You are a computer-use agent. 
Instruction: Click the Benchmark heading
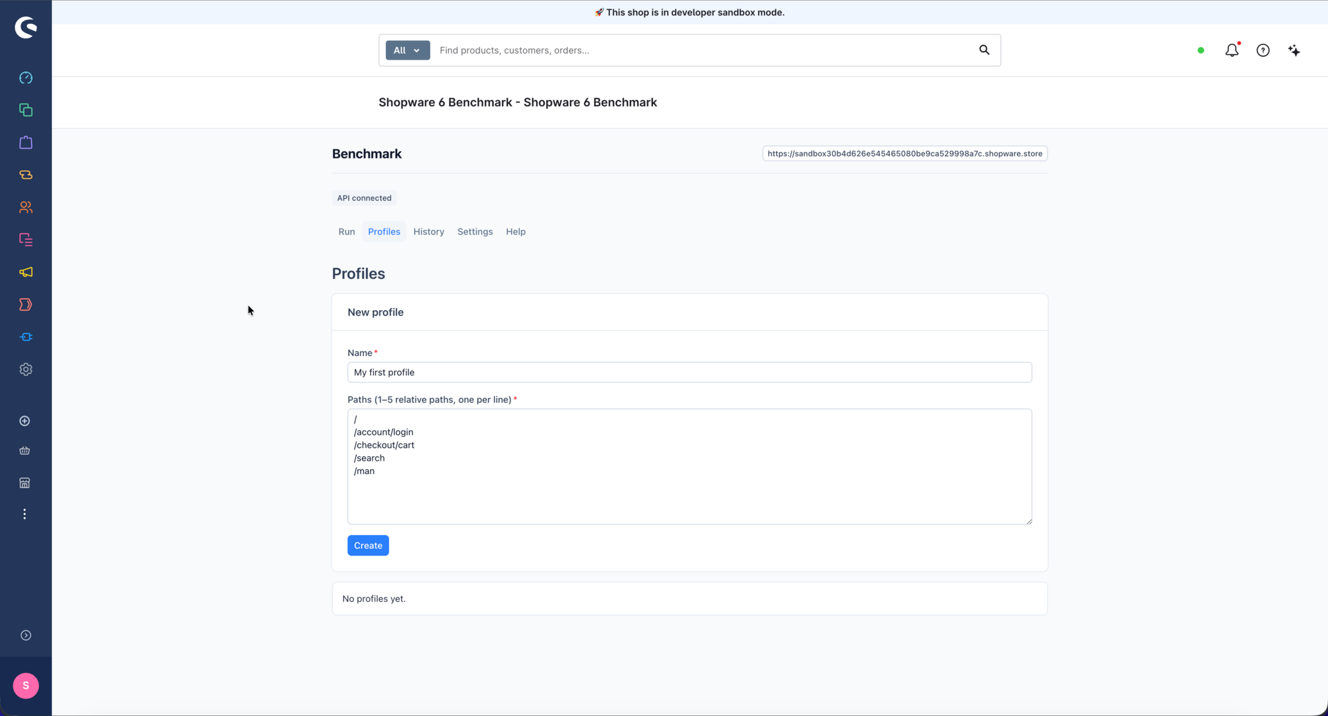pos(367,154)
